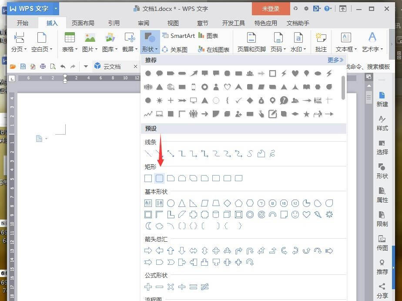
Task: Pick the straight line shape under 线条
Action: pos(148,153)
